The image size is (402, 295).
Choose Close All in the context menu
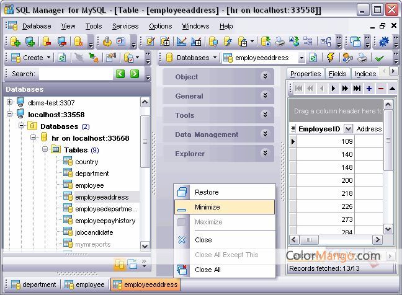pyautogui.click(x=225, y=270)
